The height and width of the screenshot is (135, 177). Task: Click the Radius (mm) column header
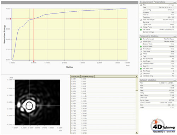coord(75,77)
